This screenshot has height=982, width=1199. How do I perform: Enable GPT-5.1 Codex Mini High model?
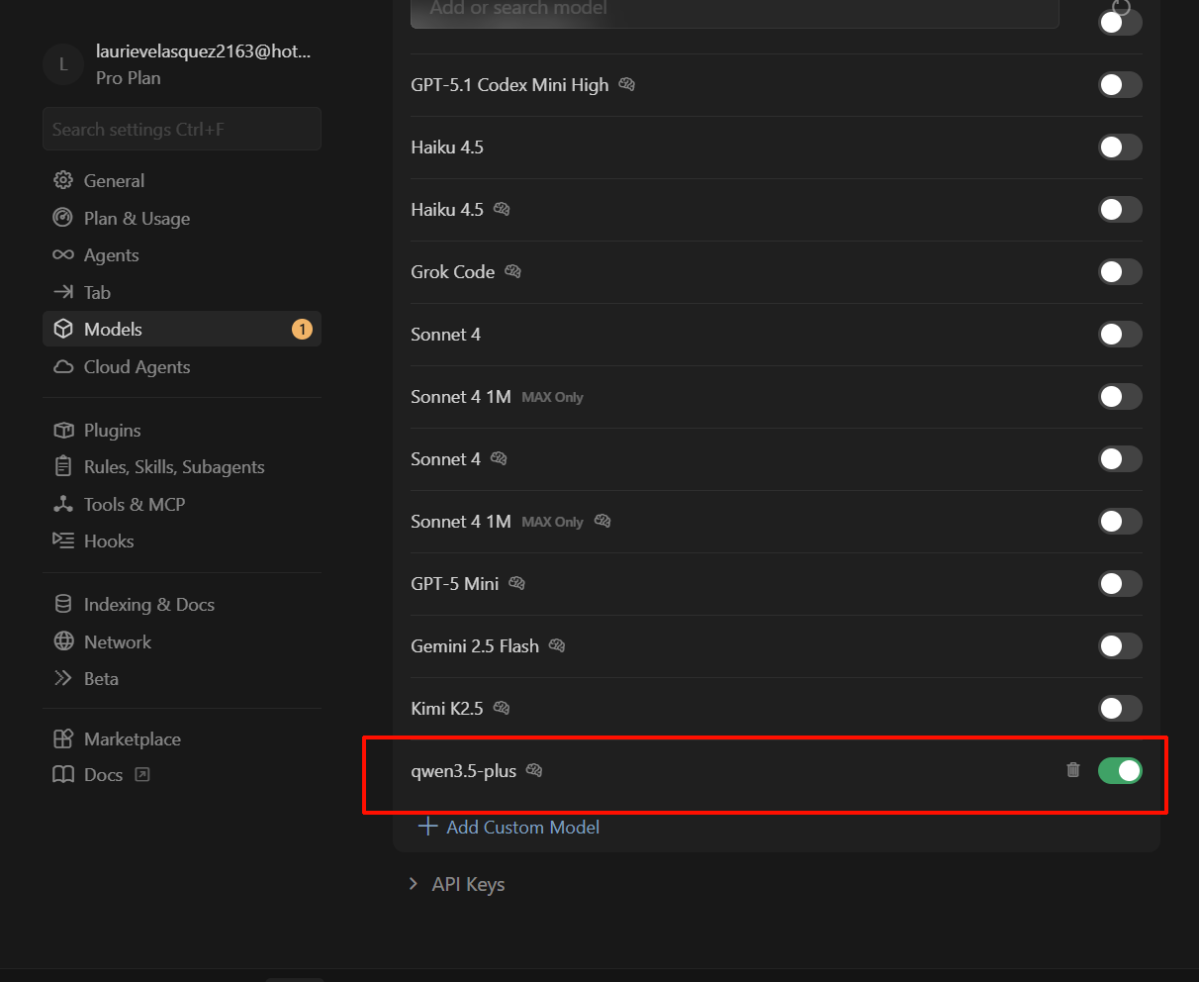click(x=1120, y=84)
